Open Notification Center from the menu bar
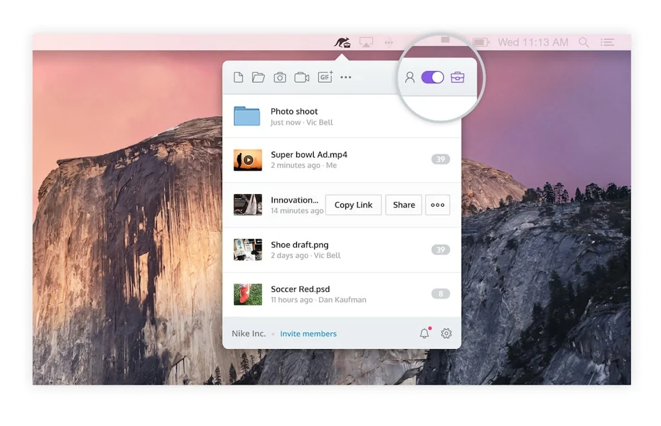The image size is (661, 426). point(607,42)
